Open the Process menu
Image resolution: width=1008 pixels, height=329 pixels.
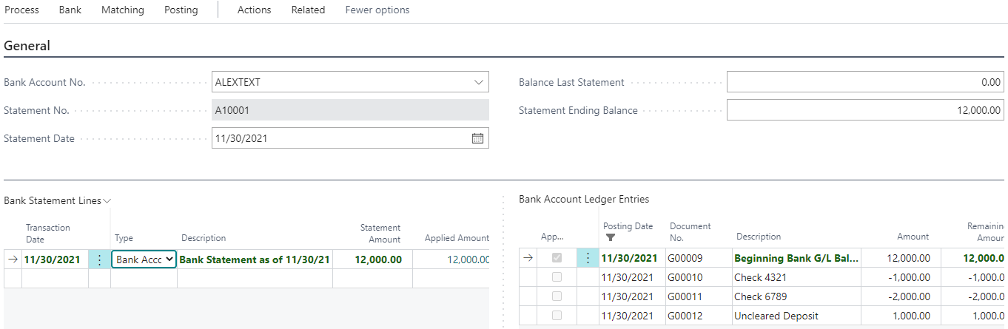[x=22, y=10]
